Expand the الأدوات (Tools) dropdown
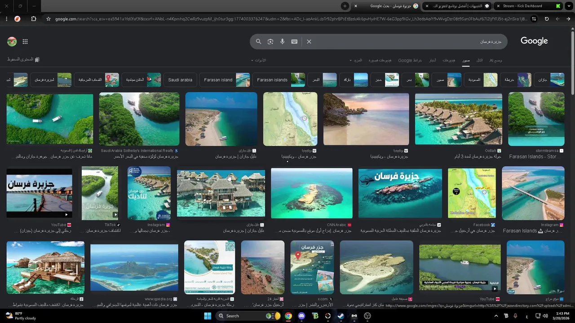The height and width of the screenshot is (323, 575). coord(259,60)
